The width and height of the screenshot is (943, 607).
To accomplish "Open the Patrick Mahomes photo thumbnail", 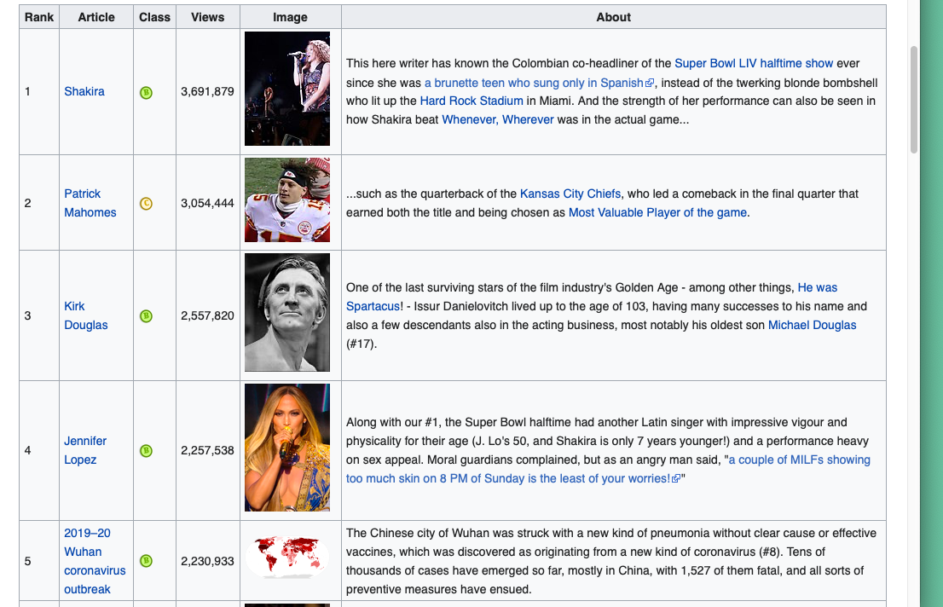I will coord(287,200).
